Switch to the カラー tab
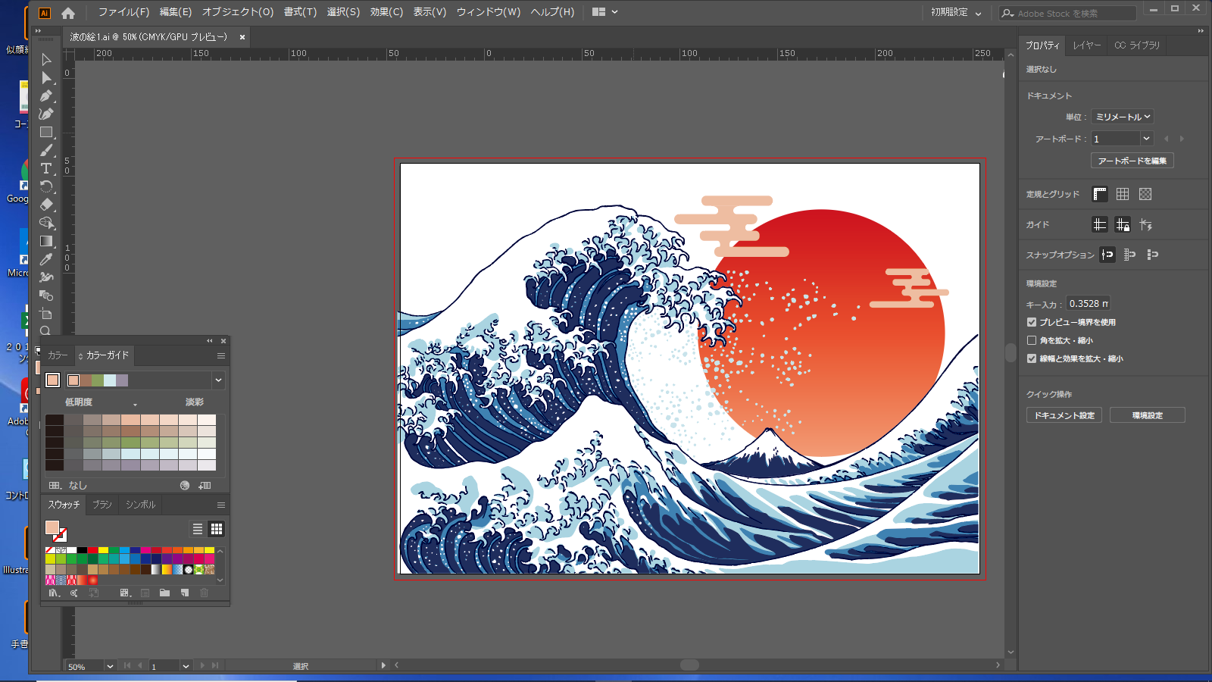 58,355
